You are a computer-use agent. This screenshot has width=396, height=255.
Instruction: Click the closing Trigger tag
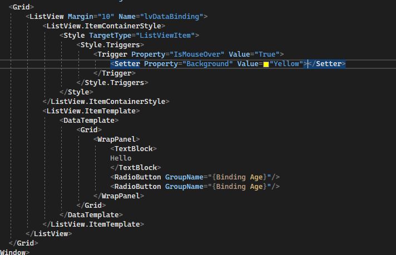click(115, 73)
